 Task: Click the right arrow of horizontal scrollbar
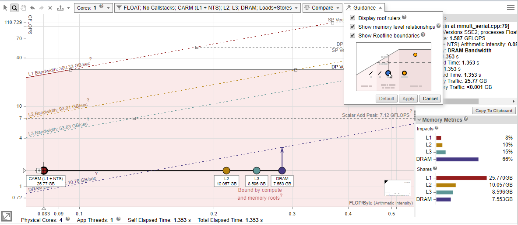513,101
